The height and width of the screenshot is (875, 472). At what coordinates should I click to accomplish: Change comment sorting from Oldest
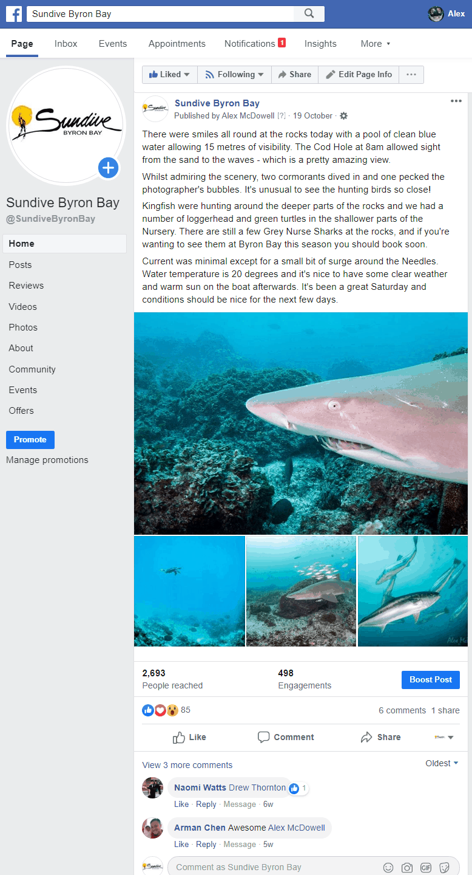coord(442,763)
